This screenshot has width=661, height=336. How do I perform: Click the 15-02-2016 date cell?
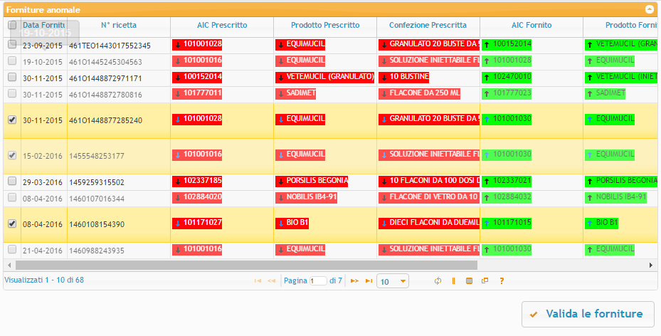click(43, 156)
